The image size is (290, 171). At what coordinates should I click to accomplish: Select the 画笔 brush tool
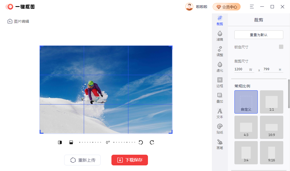click(x=220, y=144)
